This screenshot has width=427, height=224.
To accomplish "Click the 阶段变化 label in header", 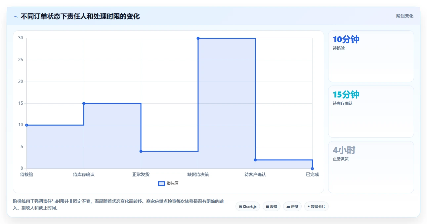I will pyautogui.click(x=405, y=16).
